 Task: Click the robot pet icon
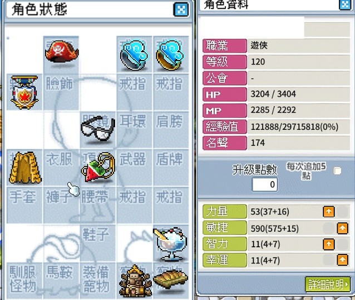(x=135, y=282)
